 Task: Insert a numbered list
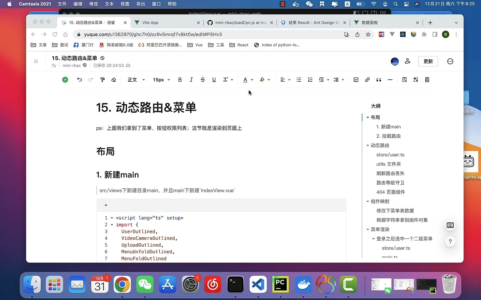(310, 80)
